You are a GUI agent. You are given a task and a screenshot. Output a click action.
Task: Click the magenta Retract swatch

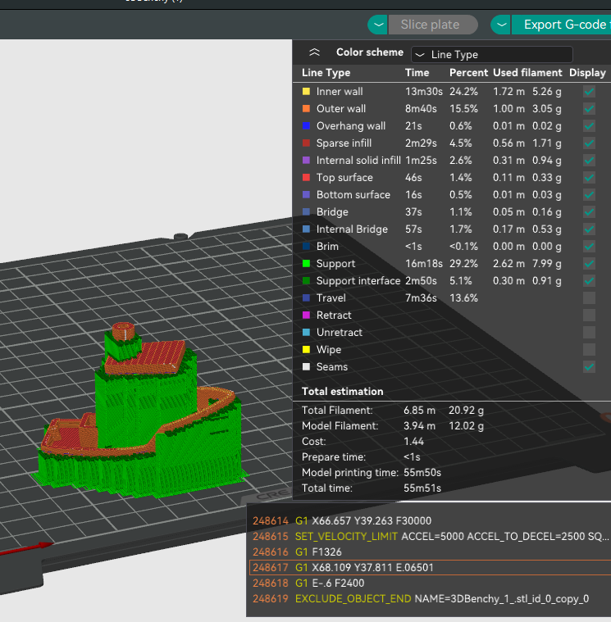tap(306, 316)
